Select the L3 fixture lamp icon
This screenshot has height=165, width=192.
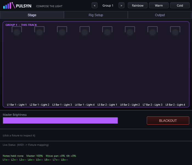tap(62, 31)
